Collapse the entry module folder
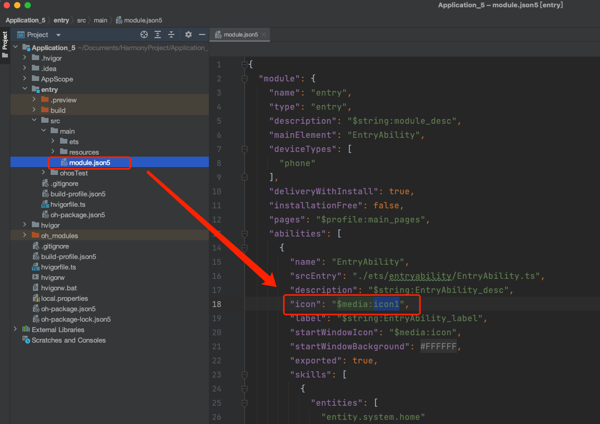The image size is (600, 424). point(25,89)
